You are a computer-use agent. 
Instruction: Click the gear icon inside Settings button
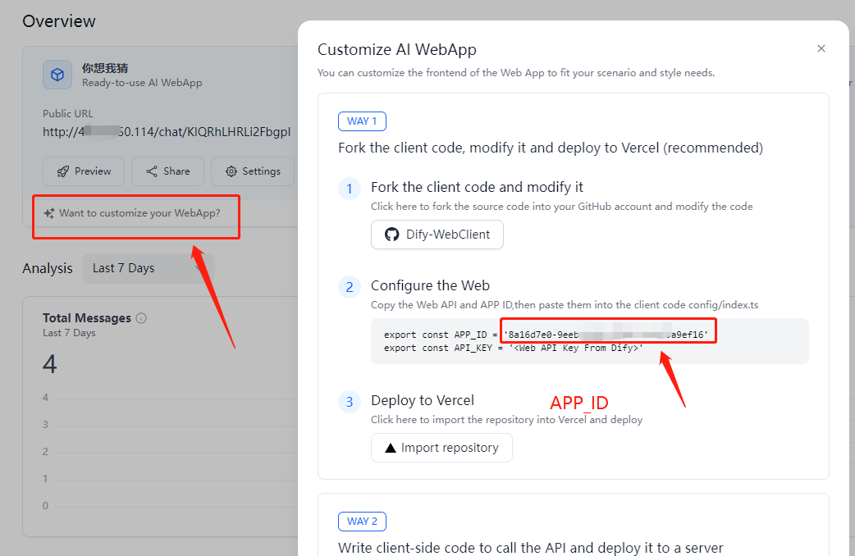click(231, 171)
